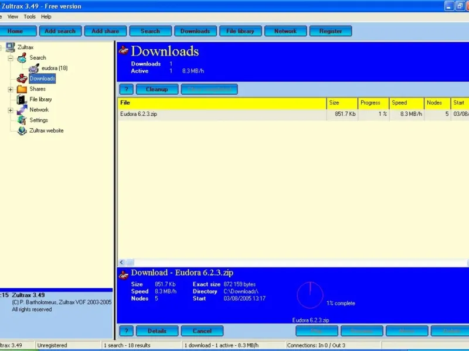Open the Help menu
The height and width of the screenshot is (351, 469).
pos(46,17)
